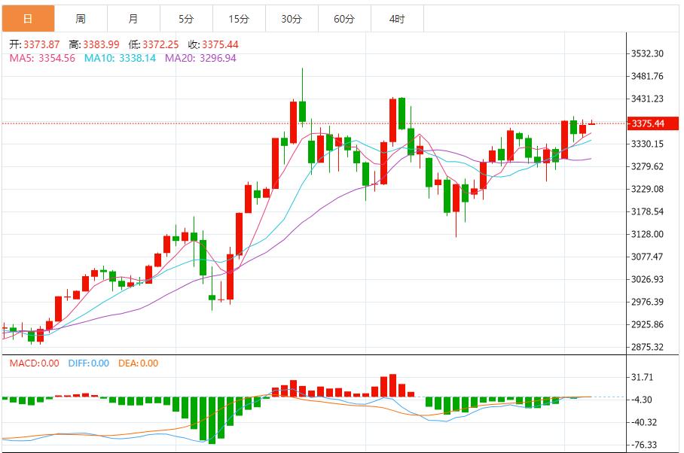Click the tallest red MACD histogram bar
The width and height of the screenshot is (684, 453).
[x=392, y=385]
